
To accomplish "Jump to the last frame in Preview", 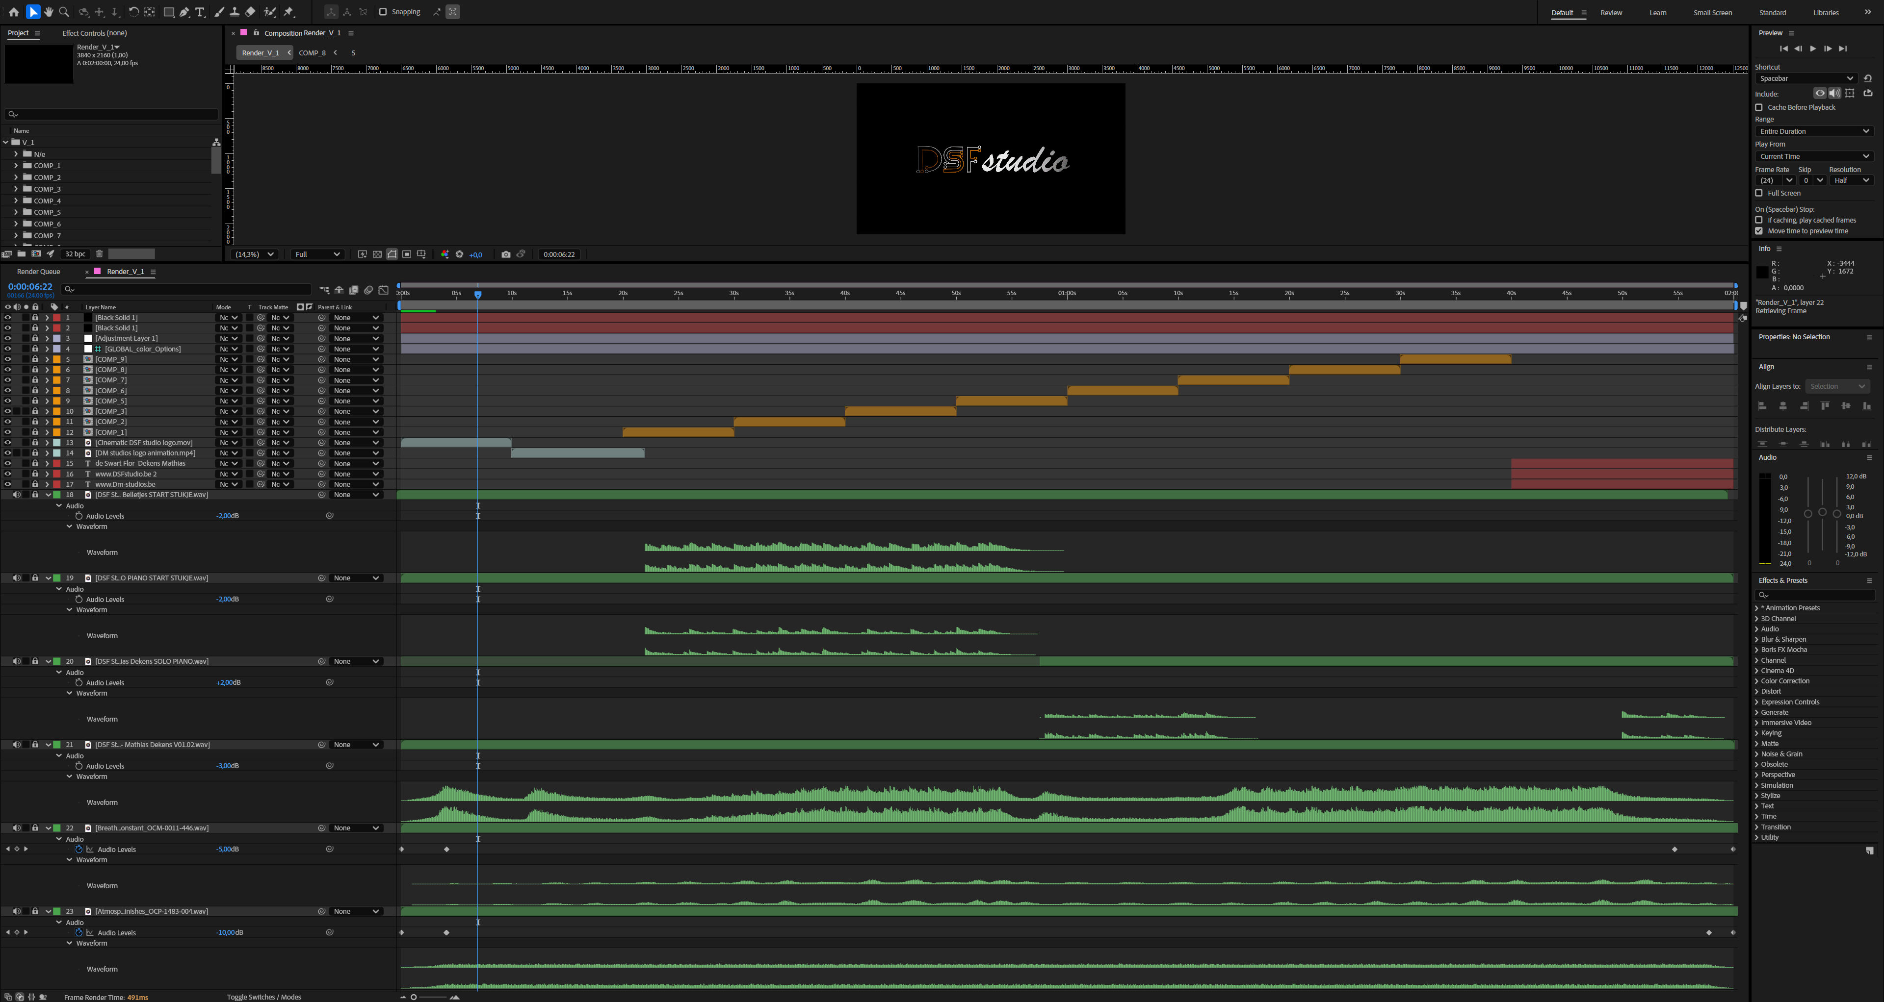I will point(1843,49).
